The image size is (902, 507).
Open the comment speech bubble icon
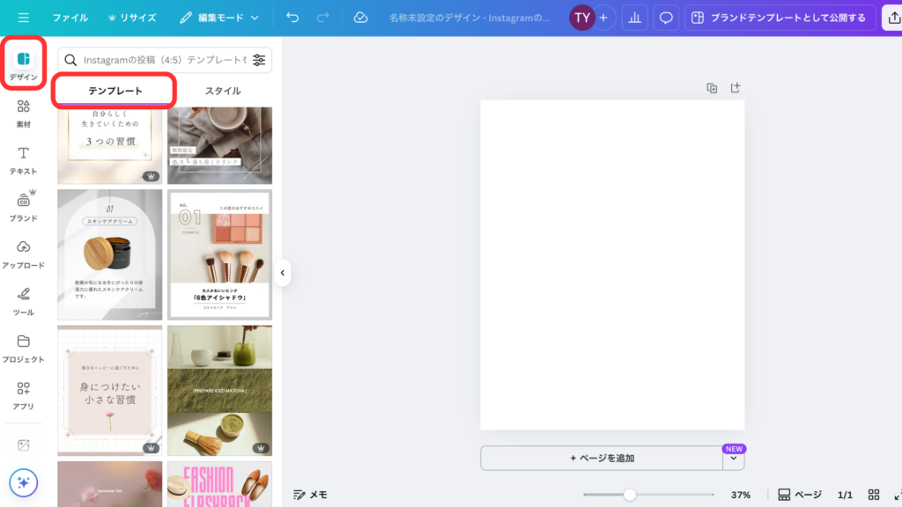667,18
